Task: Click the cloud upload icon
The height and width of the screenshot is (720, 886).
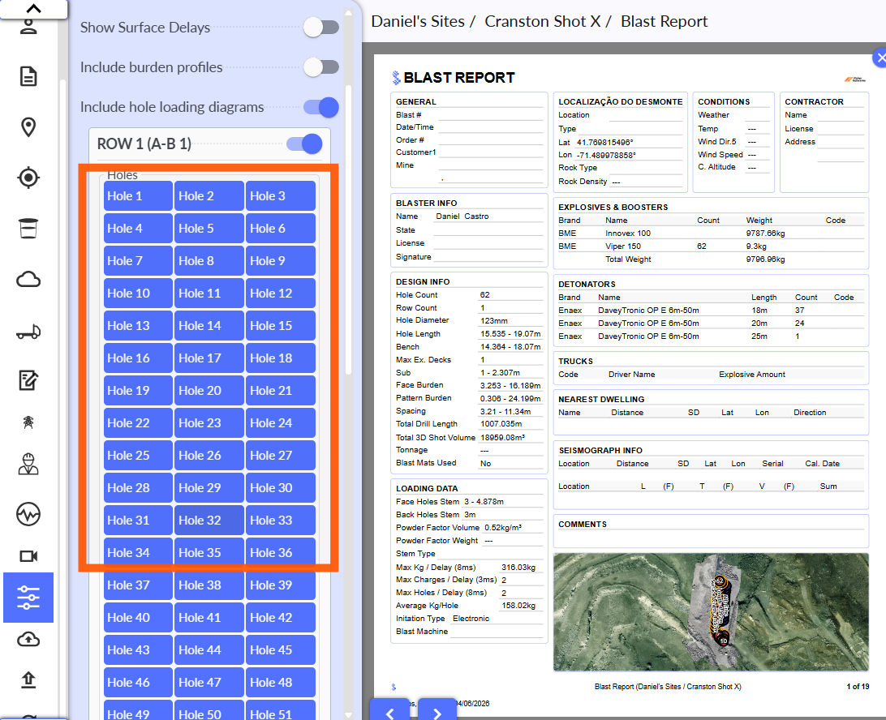Action: point(28,639)
